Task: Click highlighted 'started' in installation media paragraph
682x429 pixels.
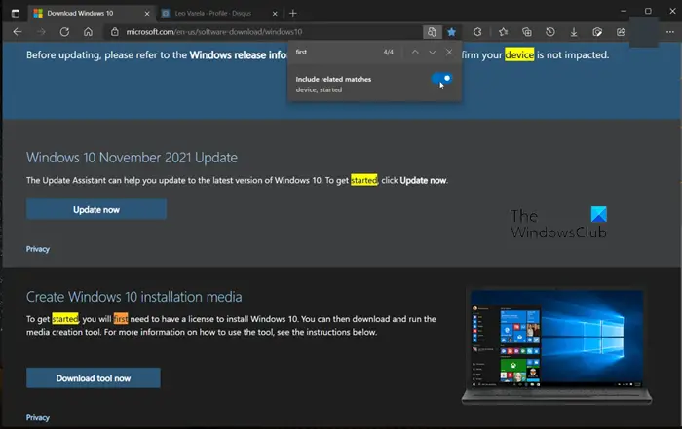Action: 65,319
